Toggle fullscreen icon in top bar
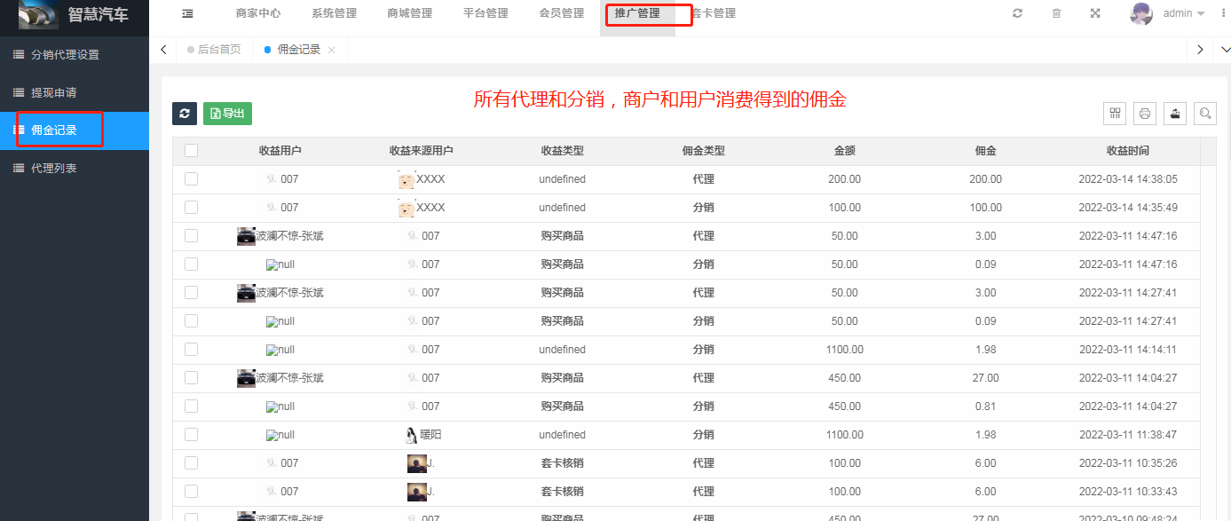1231x521 pixels. coord(1095,13)
